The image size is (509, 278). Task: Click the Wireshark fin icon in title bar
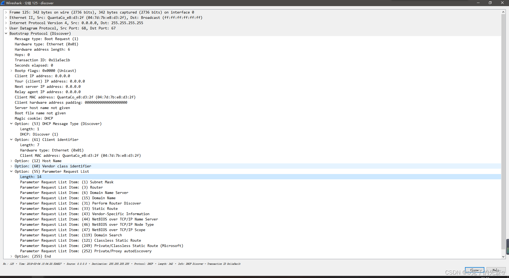pyautogui.click(x=3, y=3)
